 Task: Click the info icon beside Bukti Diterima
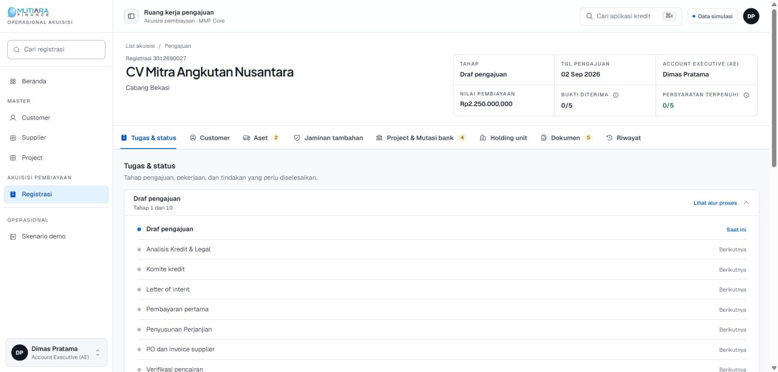tap(615, 95)
